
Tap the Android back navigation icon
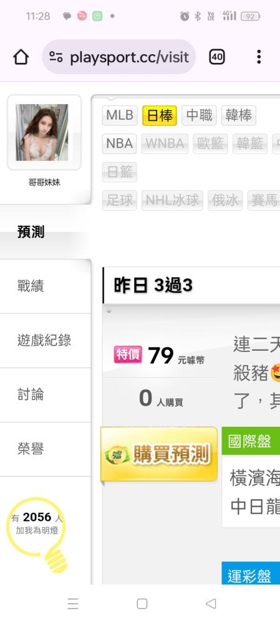click(x=211, y=604)
